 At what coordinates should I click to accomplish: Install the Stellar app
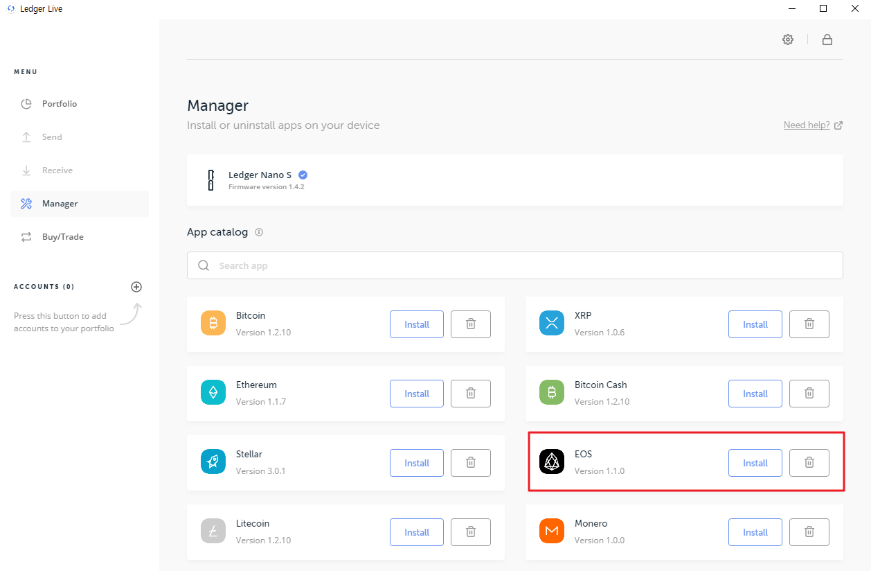pyautogui.click(x=417, y=463)
